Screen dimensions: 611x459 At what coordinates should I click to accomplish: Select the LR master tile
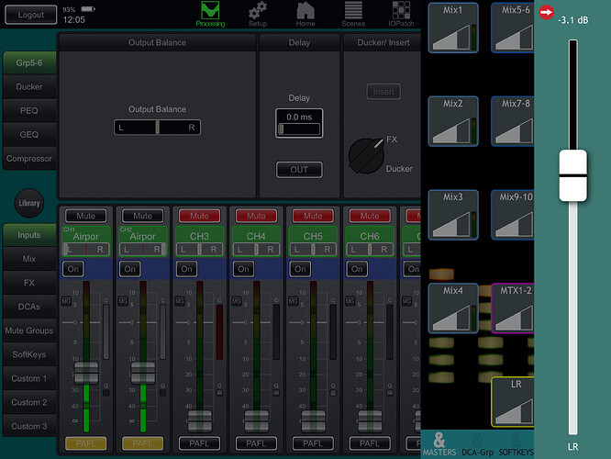pyautogui.click(x=513, y=402)
